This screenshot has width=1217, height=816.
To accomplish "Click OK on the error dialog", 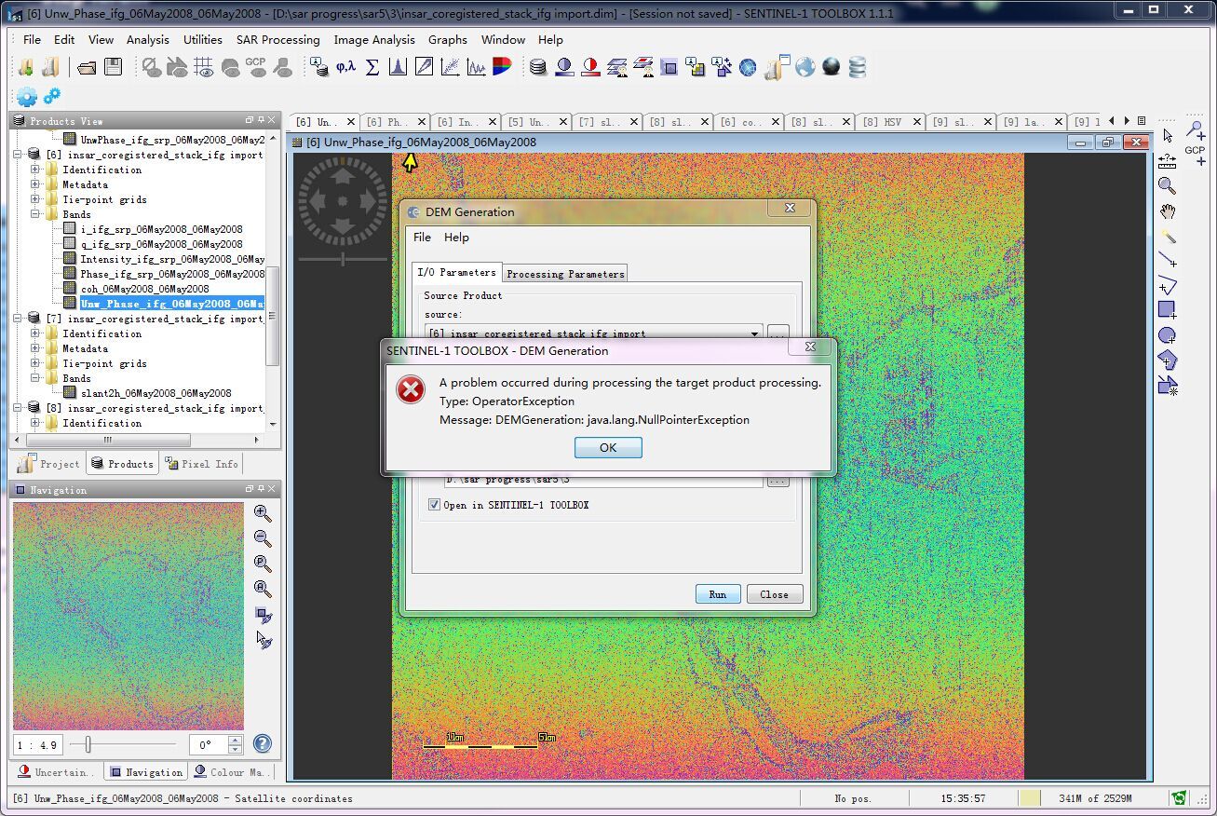I will pos(608,448).
